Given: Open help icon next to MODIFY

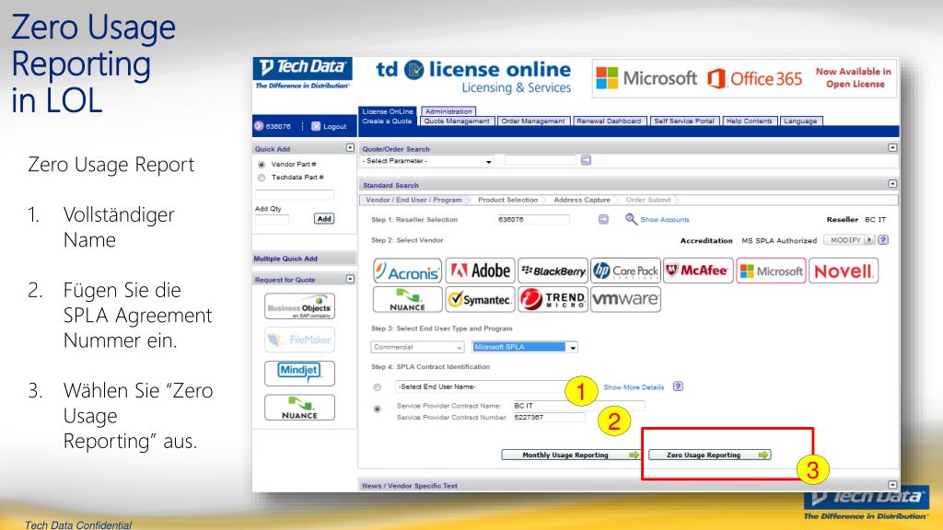Looking at the screenshot, I should pos(883,240).
